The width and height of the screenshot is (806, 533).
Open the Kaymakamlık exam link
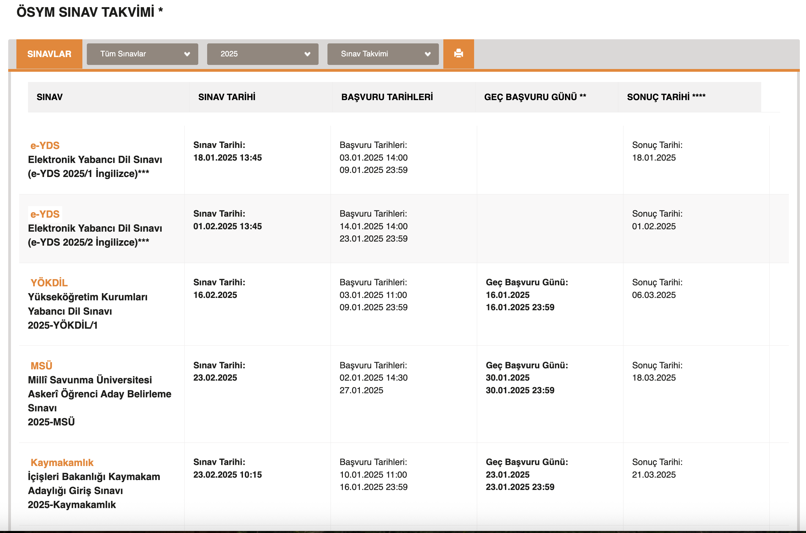pyautogui.click(x=62, y=463)
